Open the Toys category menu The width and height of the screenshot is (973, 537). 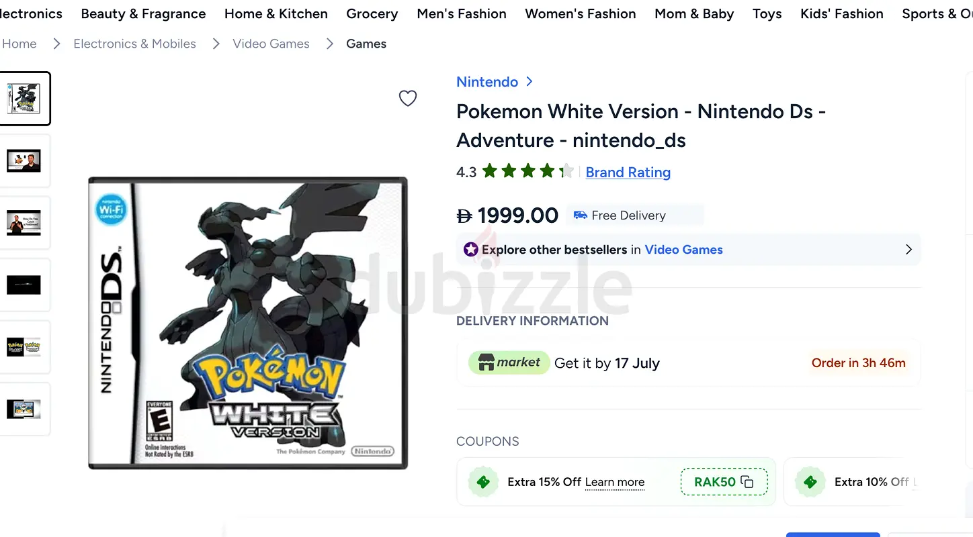[x=767, y=13]
